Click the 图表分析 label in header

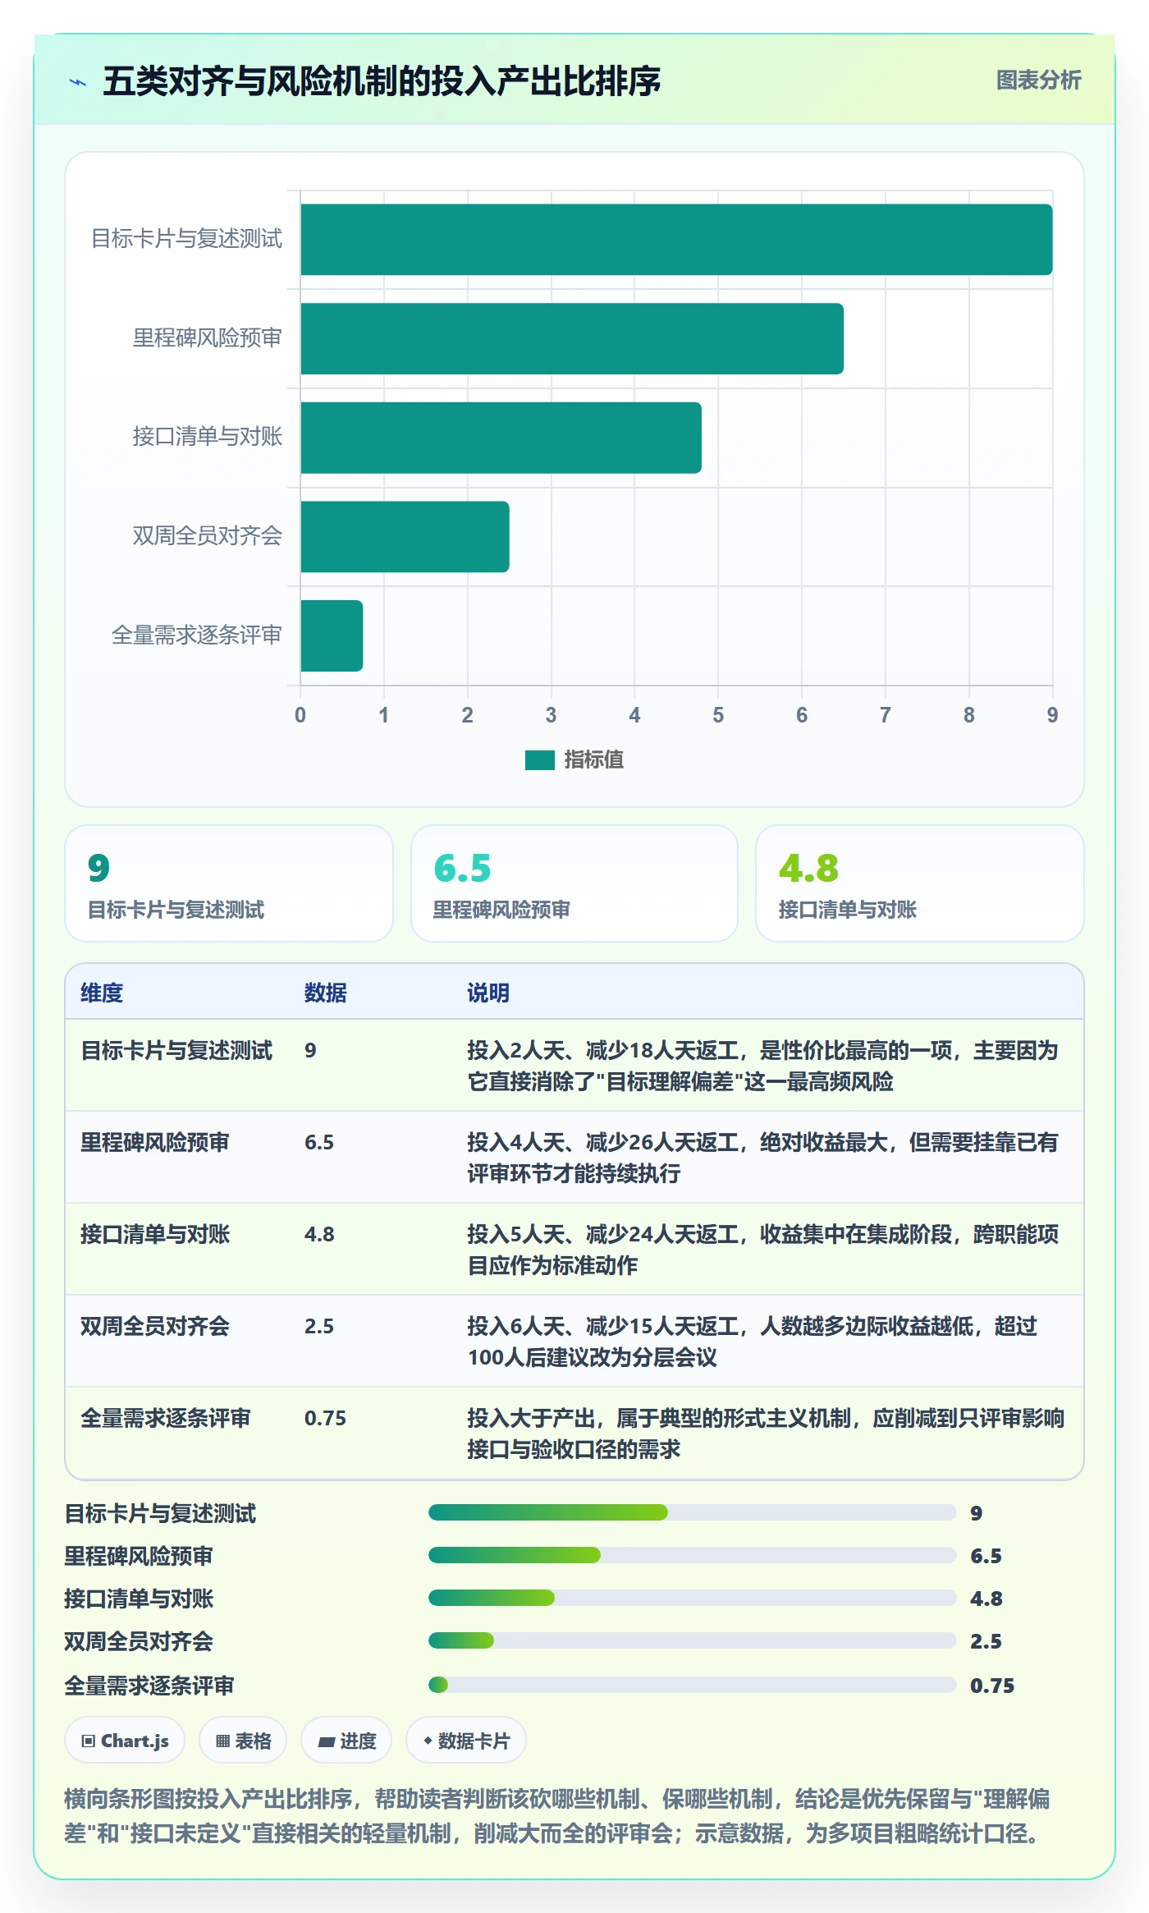coord(1038,80)
